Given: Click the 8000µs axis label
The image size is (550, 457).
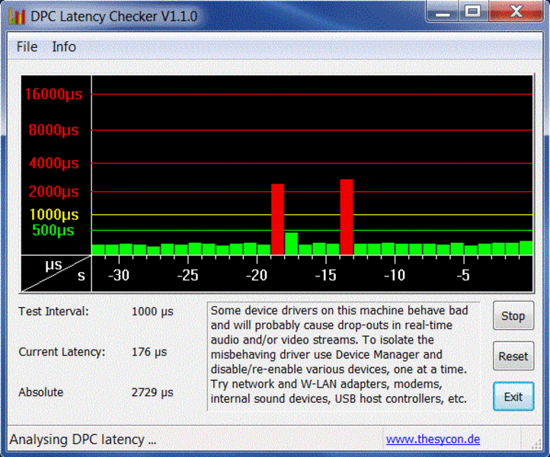Looking at the screenshot, I should [x=53, y=130].
